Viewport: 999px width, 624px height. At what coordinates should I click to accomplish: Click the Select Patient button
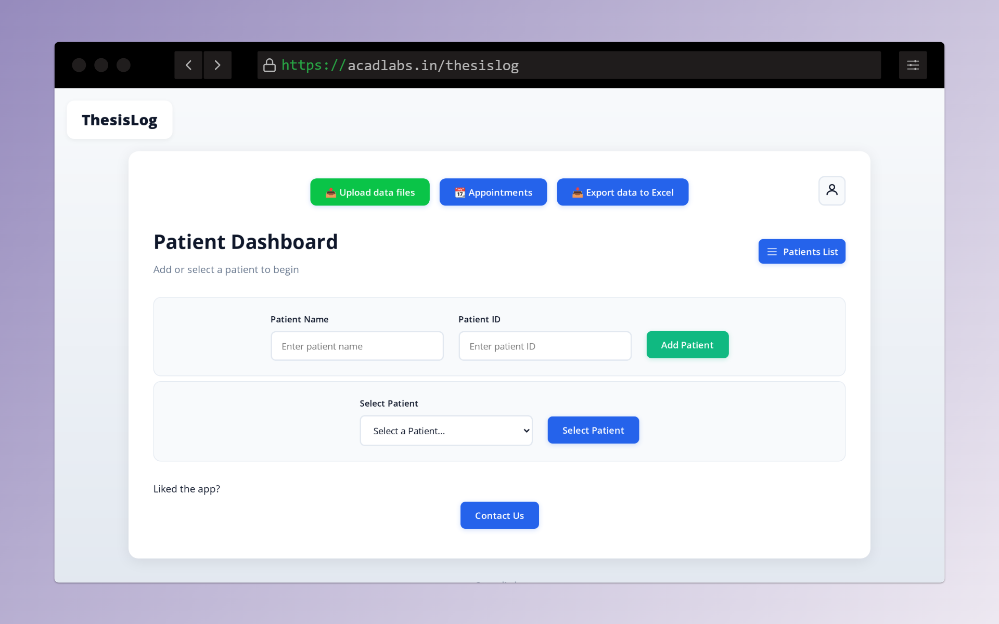pyautogui.click(x=593, y=430)
